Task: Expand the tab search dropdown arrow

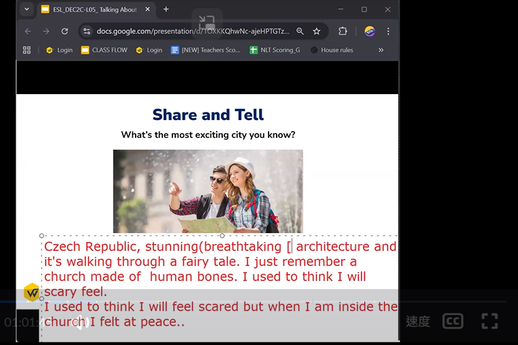Action: [27, 10]
